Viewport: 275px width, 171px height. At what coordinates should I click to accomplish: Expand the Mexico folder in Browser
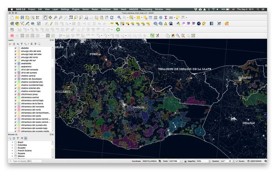click(x=12, y=156)
